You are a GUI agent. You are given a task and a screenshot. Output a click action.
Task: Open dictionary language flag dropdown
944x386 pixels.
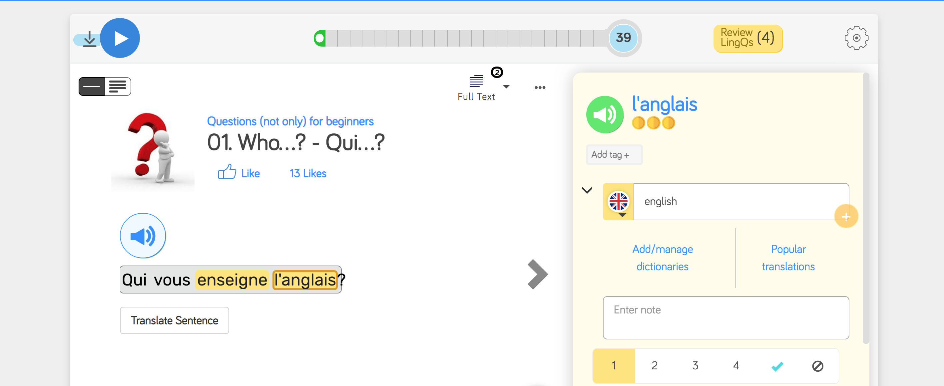[x=618, y=202]
